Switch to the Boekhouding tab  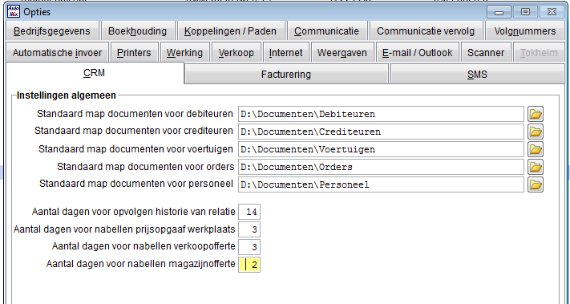tap(137, 31)
